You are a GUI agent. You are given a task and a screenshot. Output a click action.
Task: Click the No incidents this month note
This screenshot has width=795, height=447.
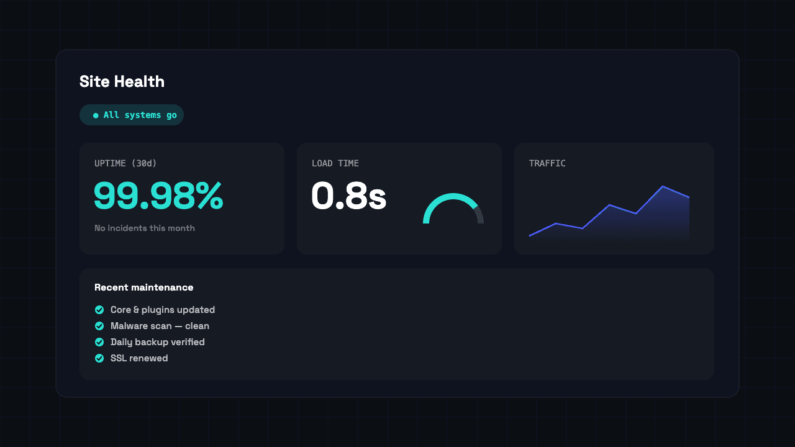[145, 228]
